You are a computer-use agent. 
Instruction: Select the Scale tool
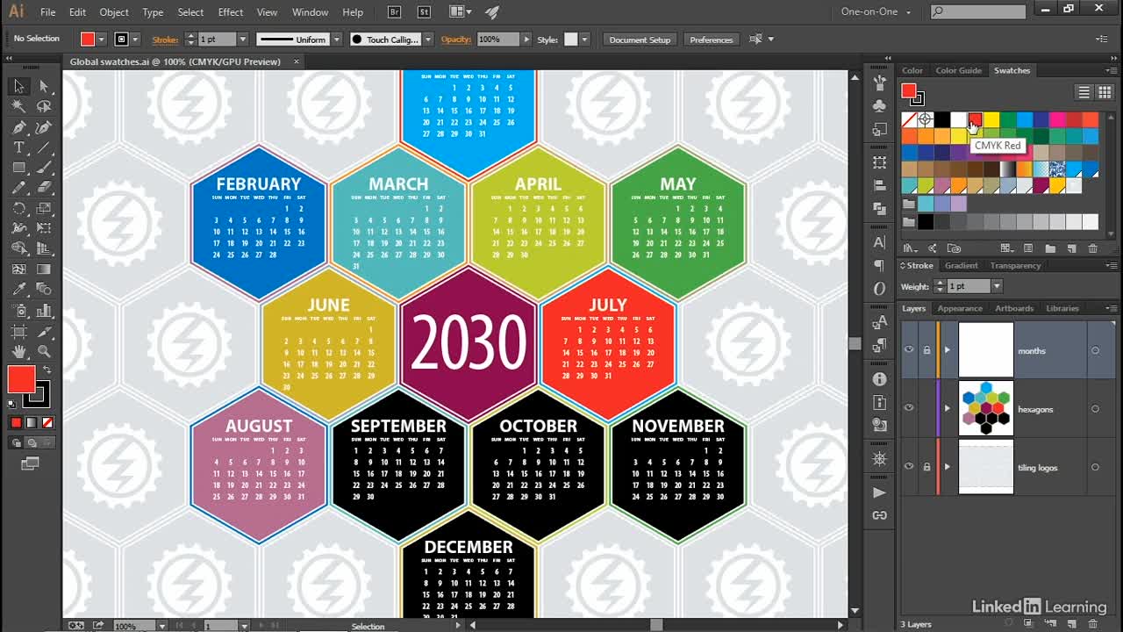[x=44, y=209]
